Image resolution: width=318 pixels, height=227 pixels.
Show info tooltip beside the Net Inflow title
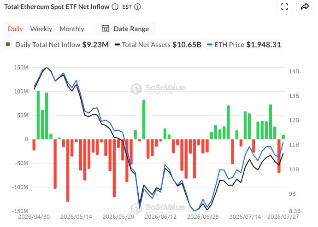(115, 7)
